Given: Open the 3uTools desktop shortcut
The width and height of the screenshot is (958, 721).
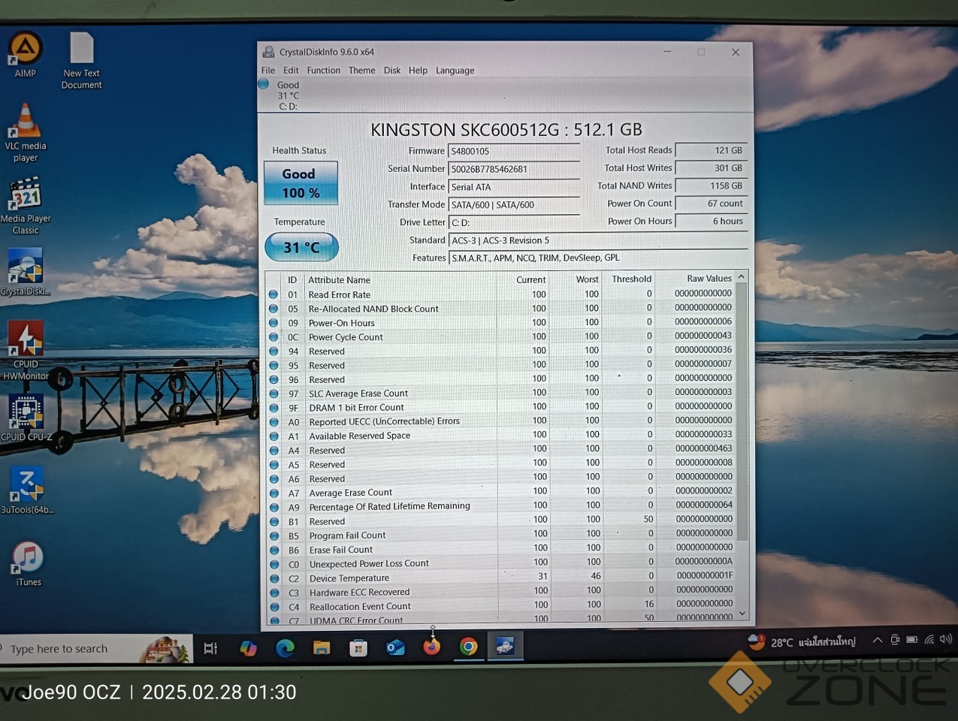Looking at the screenshot, I should pyautogui.click(x=27, y=490).
